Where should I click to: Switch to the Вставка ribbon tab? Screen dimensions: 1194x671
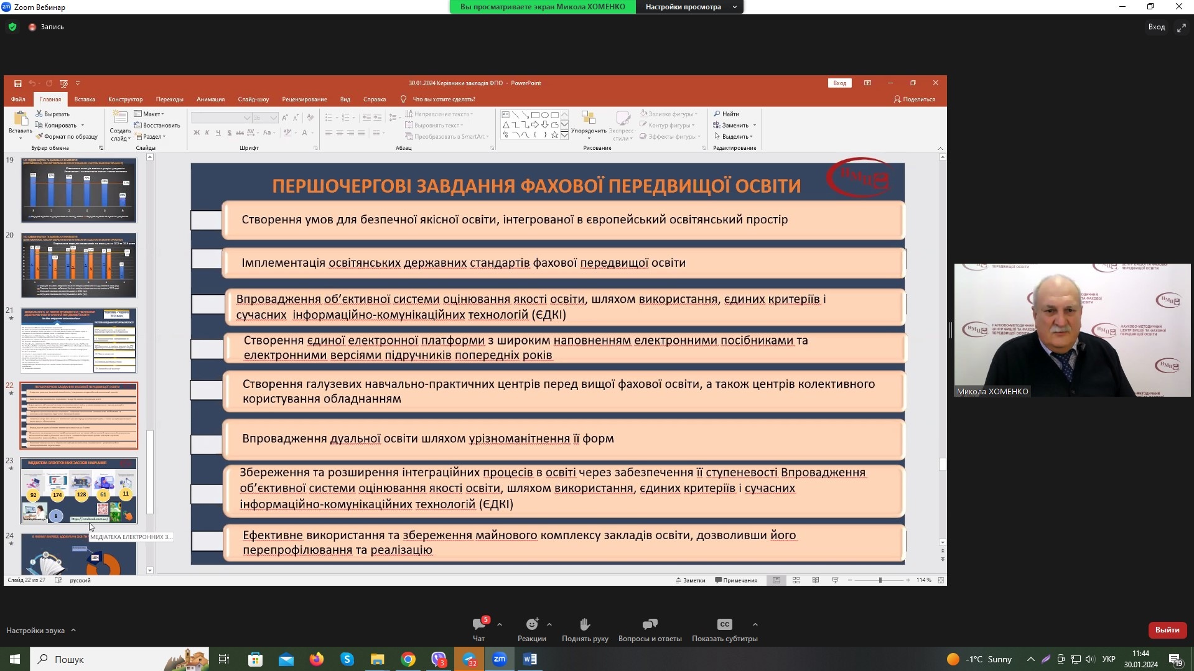pos(85,99)
